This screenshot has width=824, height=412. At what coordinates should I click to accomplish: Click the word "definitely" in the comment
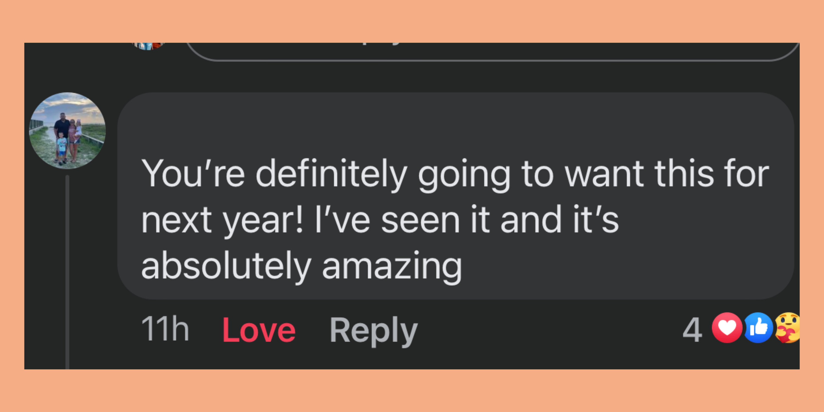pos(331,174)
